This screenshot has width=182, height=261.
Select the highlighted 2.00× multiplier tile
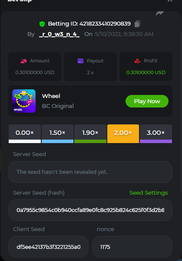coord(123,134)
